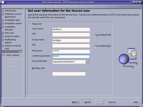The width and height of the screenshot is (143, 107).
Task: Click the window menu icon in title bar
Action: click(3, 2)
